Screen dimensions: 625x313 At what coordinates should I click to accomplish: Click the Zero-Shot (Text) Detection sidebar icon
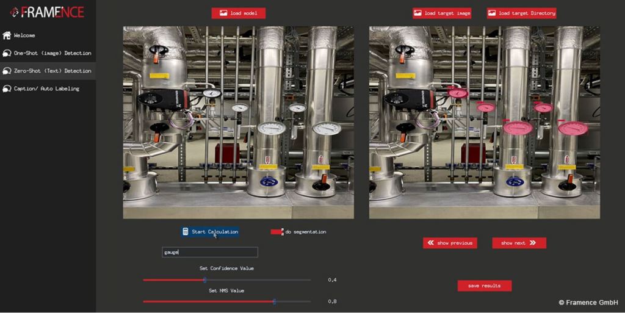[x=7, y=71]
